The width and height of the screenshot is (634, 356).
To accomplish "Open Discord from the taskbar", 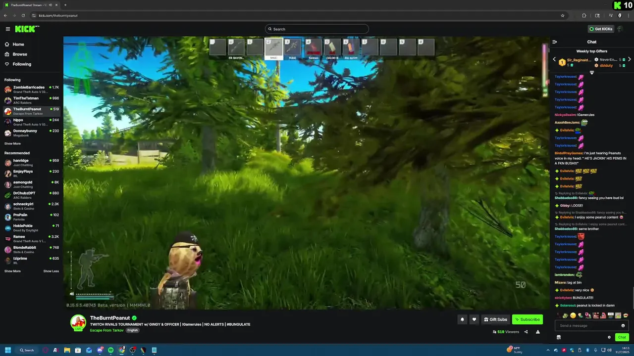I will click(x=100, y=350).
